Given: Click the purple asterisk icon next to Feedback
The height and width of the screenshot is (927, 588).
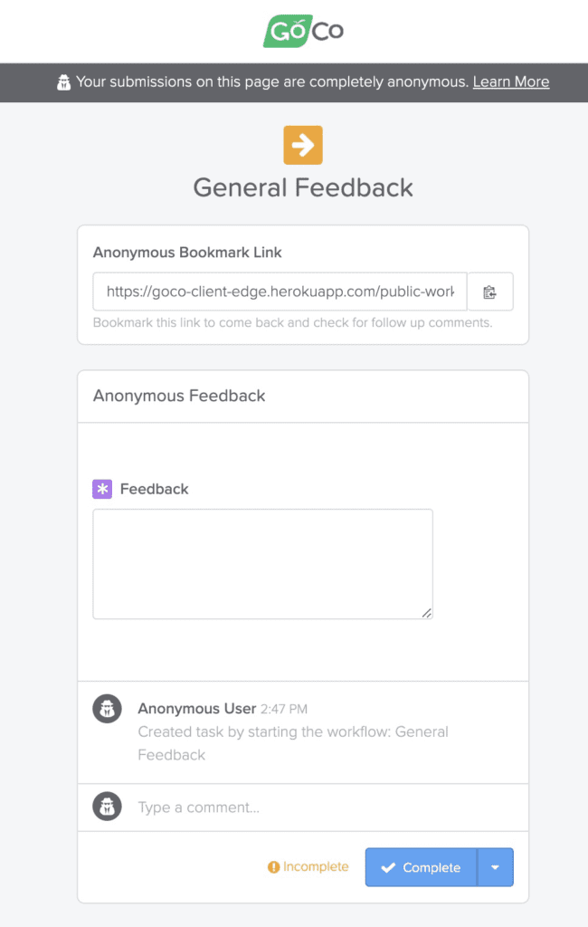Looking at the screenshot, I should coord(101,489).
